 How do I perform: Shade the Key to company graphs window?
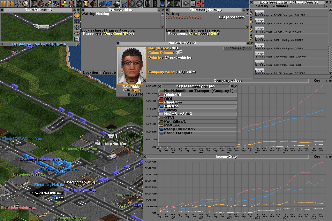(x=232, y=86)
